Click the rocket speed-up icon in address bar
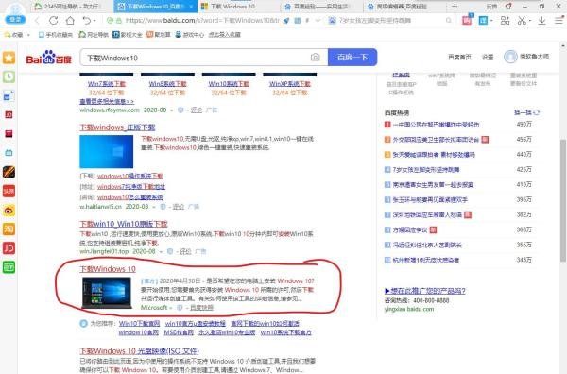The height and width of the screenshot is (374, 567). click(286, 21)
